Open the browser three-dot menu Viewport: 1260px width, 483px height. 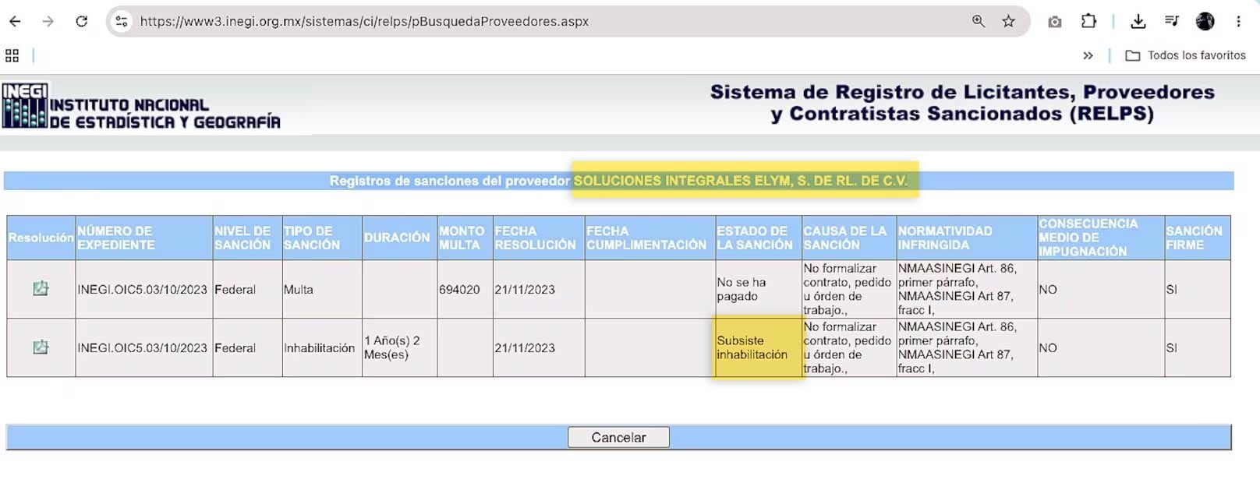coord(1238,22)
